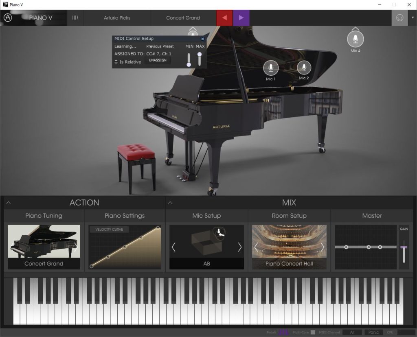The height and width of the screenshot is (337, 417).
Task: Click the AB mic setup label
Action: click(x=206, y=264)
